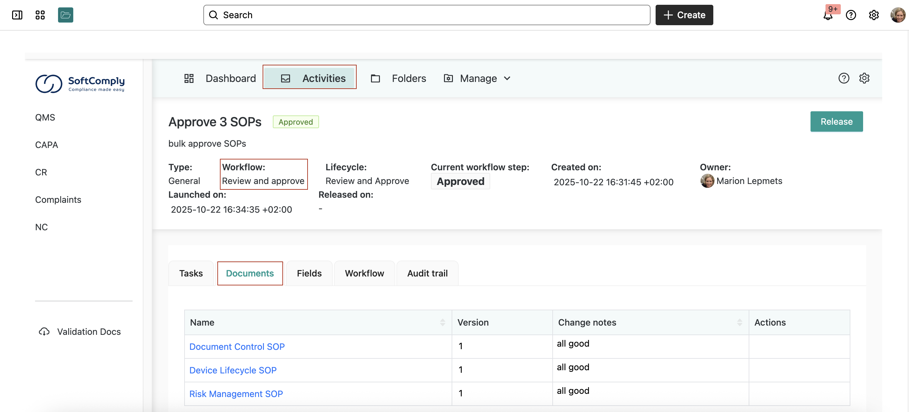The height and width of the screenshot is (412, 909).
Task: Click in the Search field
Action: click(427, 15)
